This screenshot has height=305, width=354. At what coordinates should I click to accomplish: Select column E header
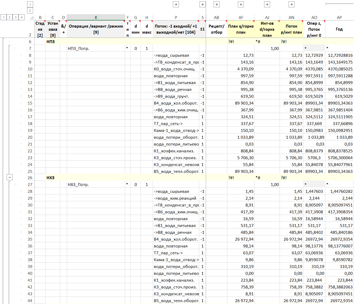96,18
